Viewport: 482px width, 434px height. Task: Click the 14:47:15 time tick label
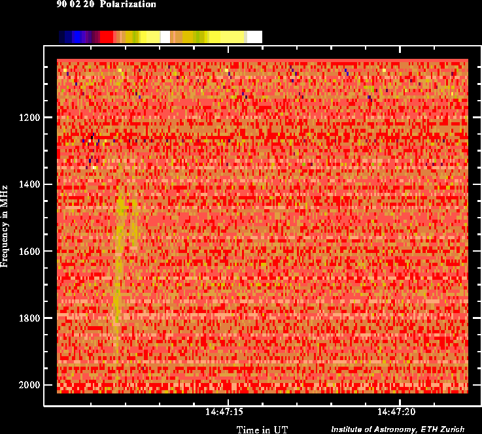coord(224,412)
